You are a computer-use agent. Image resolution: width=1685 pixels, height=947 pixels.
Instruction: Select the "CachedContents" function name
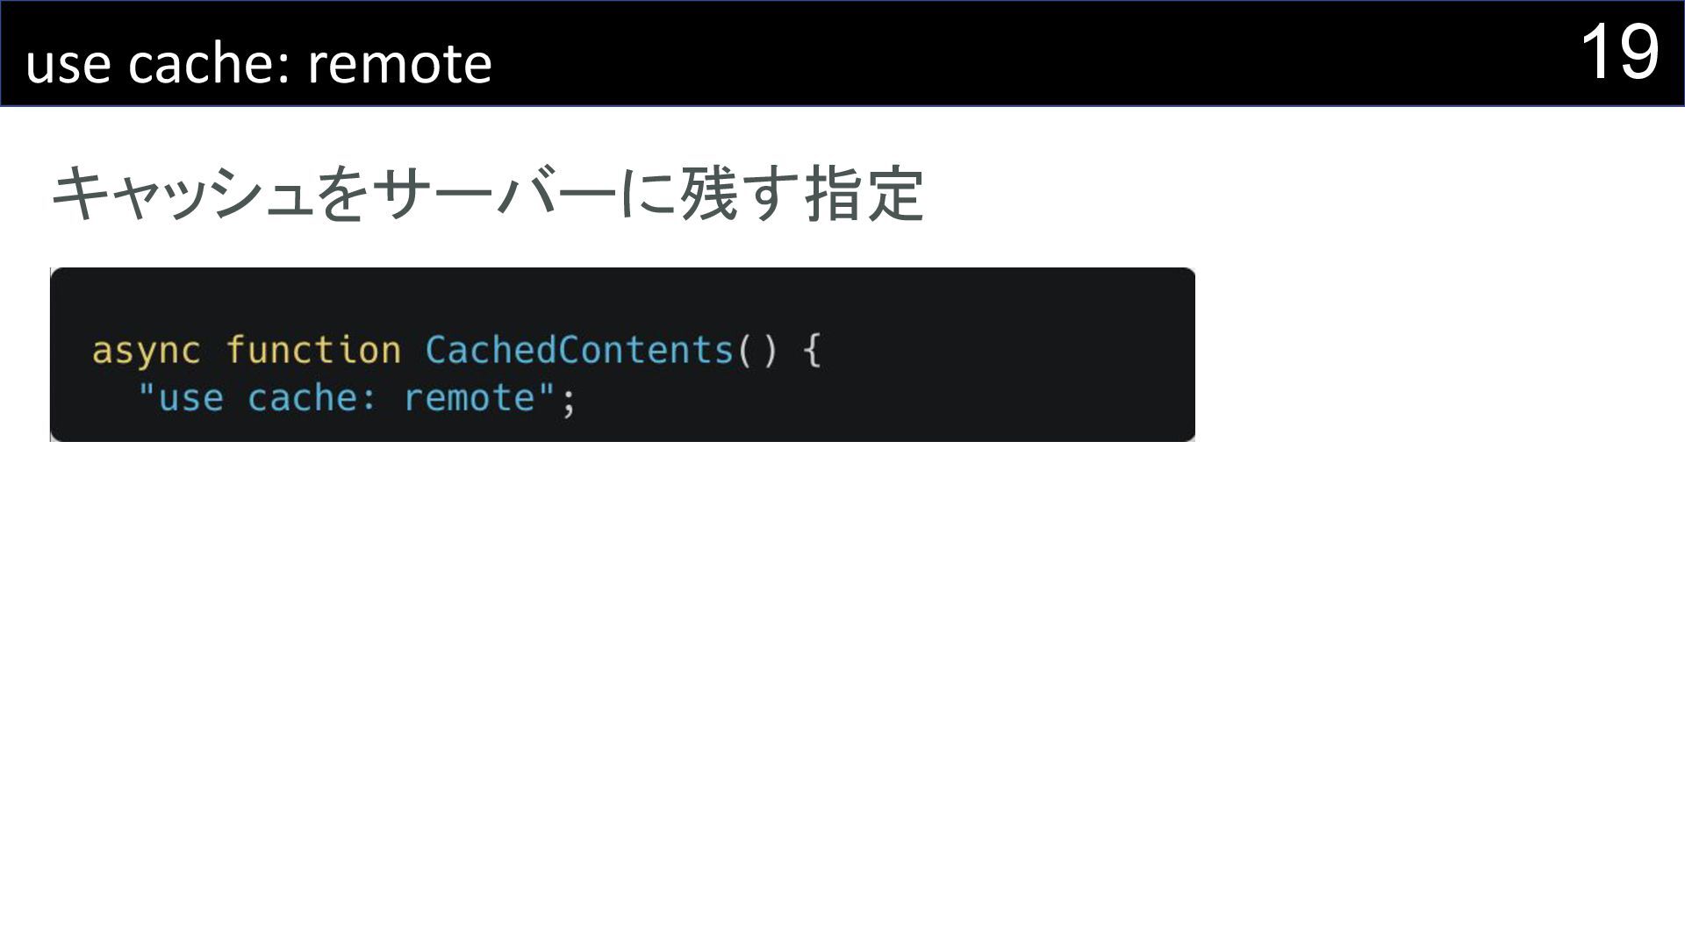(579, 351)
